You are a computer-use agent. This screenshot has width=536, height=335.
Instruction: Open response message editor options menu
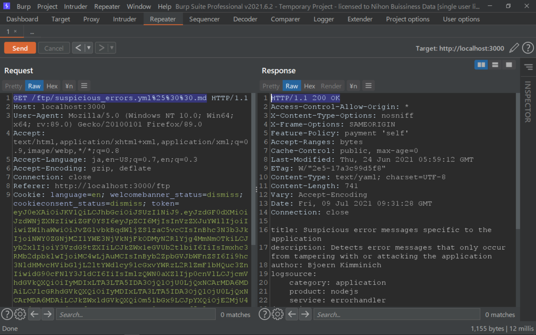pos(368,86)
